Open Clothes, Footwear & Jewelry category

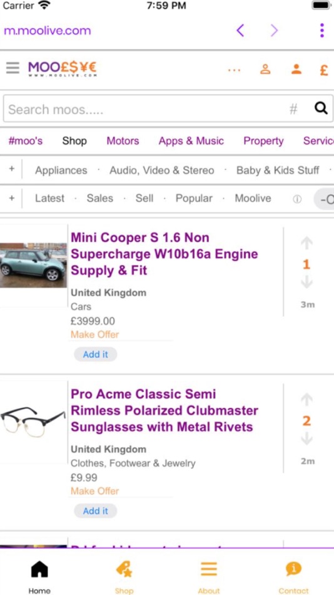133,463
